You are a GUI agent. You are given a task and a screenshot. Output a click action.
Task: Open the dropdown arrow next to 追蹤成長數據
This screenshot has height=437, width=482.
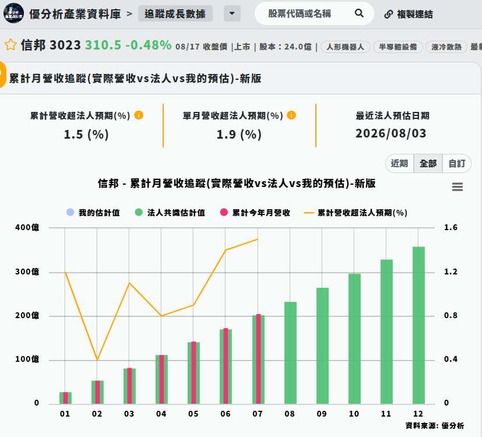click(232, 13)
